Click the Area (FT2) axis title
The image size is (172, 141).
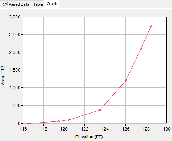click(3, 75)
